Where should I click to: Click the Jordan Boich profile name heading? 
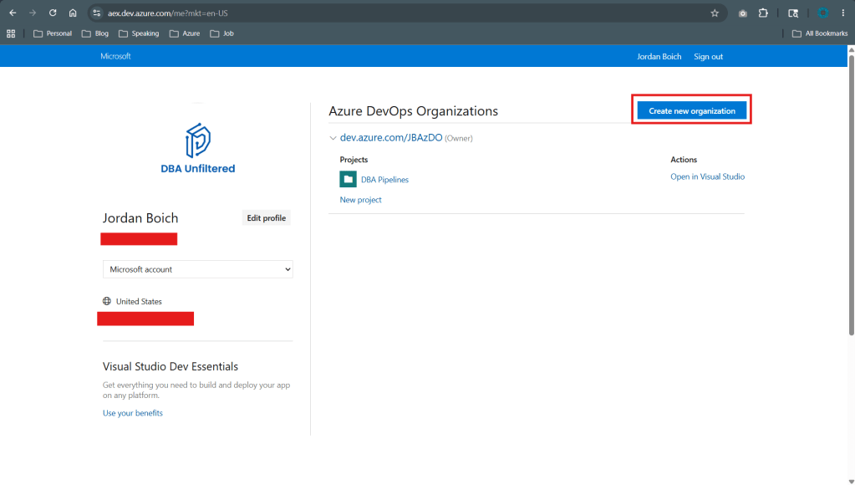click(140, 217)
